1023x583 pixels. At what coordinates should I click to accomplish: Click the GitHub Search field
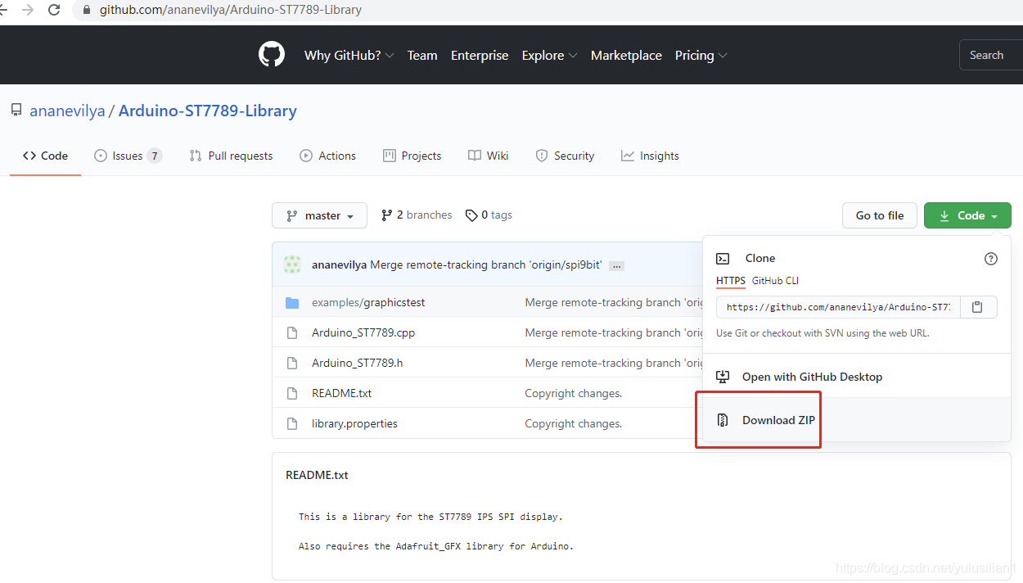point(990,55)
